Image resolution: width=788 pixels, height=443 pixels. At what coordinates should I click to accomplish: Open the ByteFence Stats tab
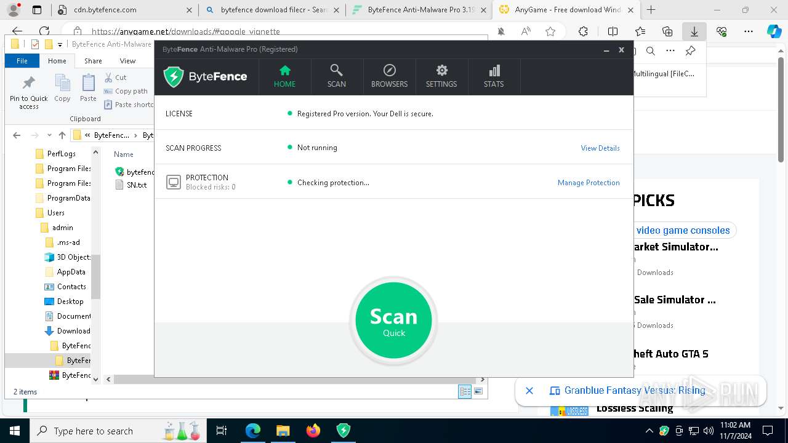click(x=494, y=76)
